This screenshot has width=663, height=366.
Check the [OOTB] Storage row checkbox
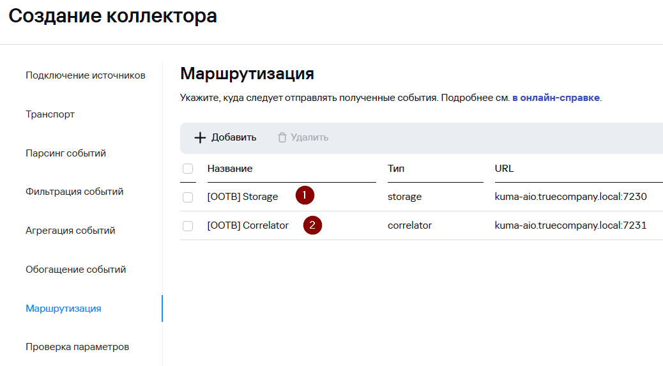click(188, 197)
